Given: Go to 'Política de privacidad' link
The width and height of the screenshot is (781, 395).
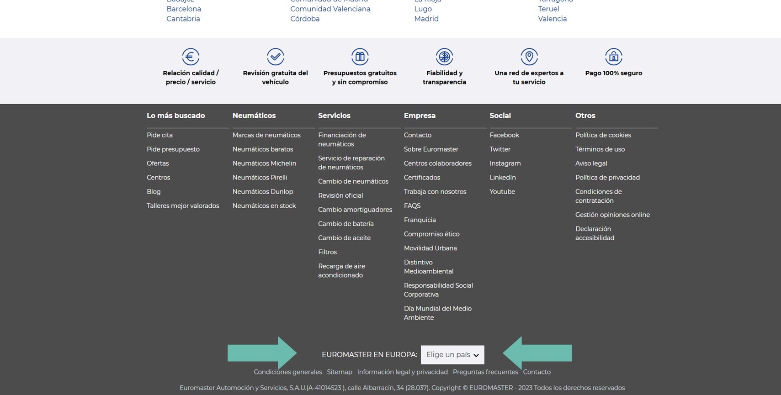Looking at the screenshot, I should pos(607,178).
